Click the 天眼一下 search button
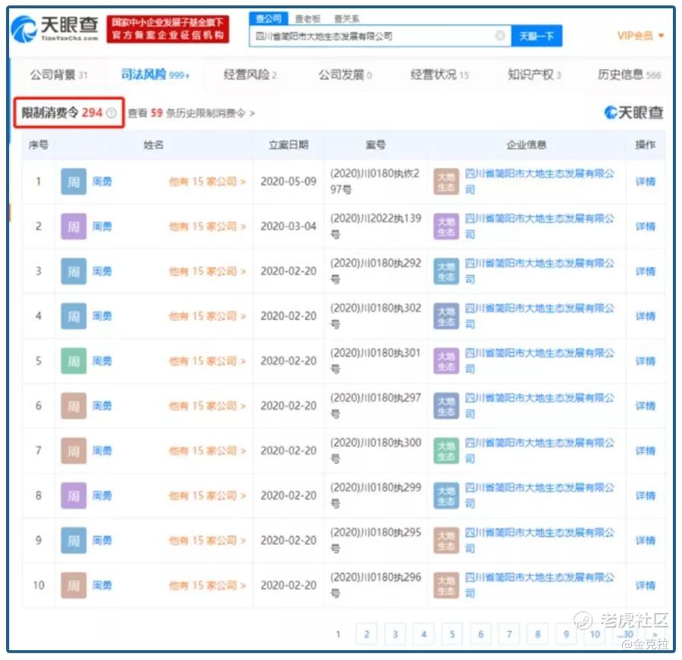682x660 pixels. tap(537, 36)
